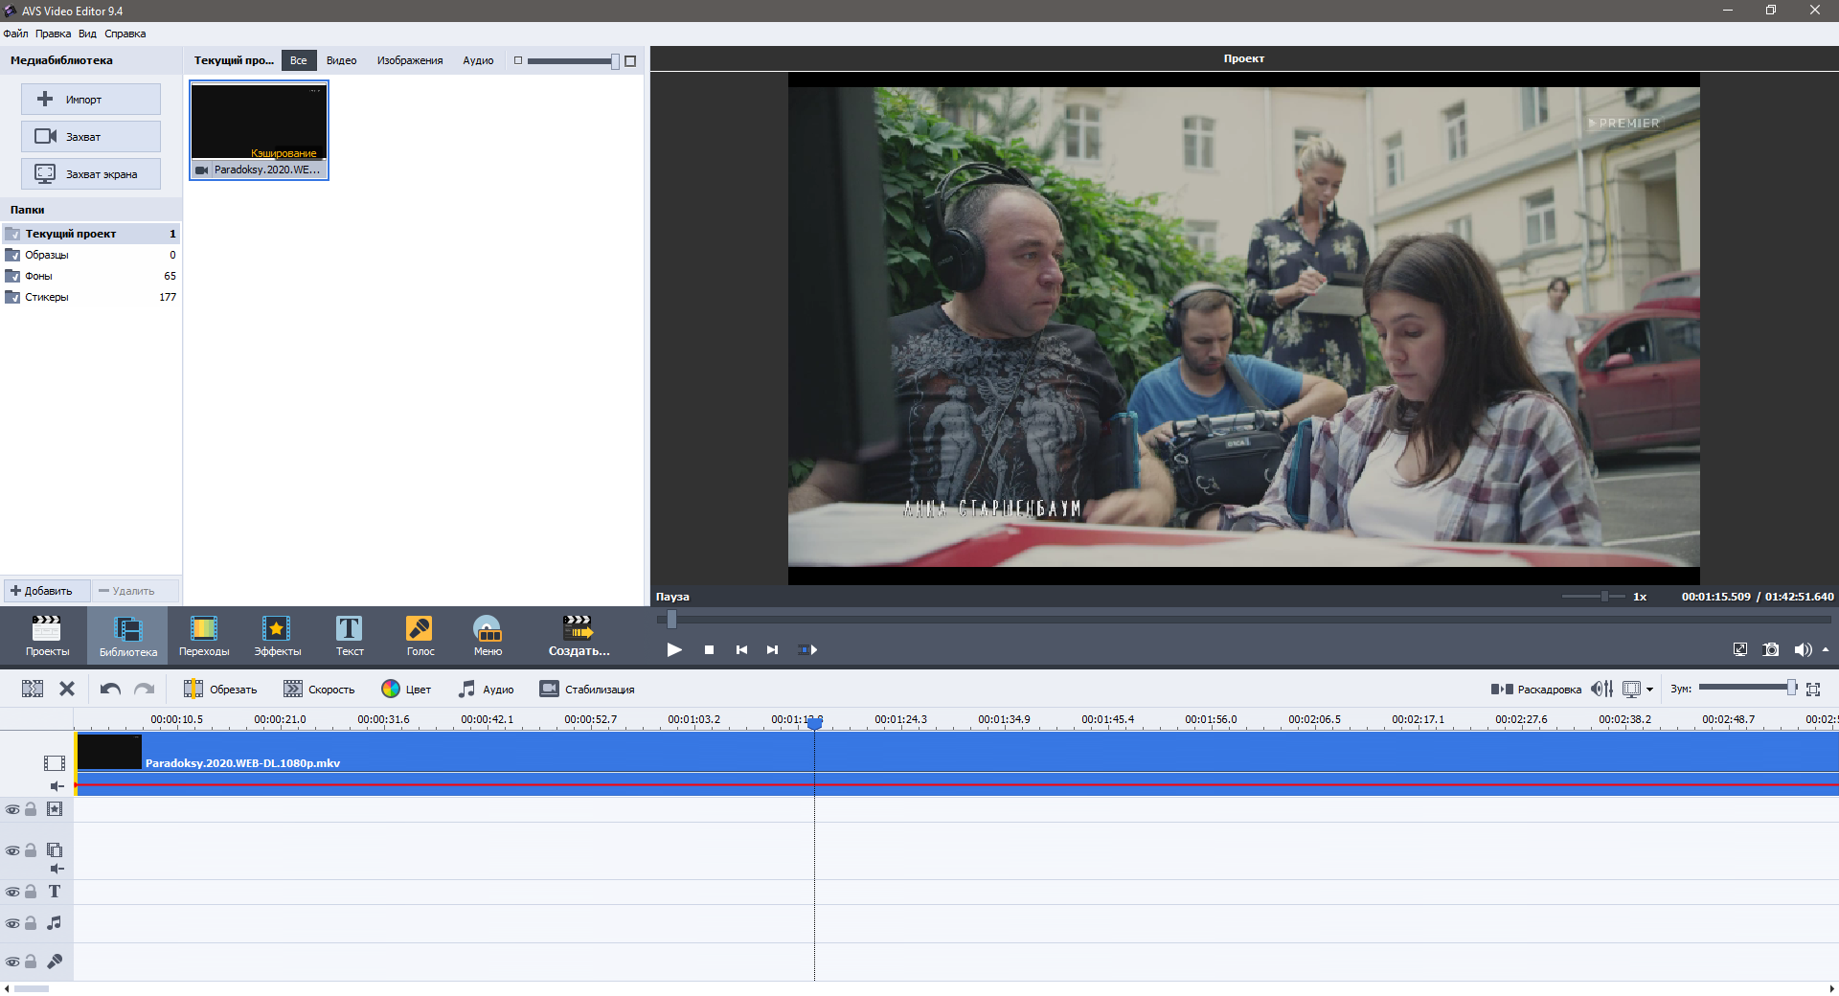1839x996 pixels.
Task: Toggle lock on video overlay track
Action: [31, 850]
